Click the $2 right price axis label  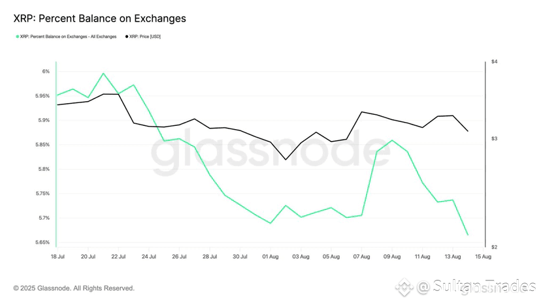[x=495, y=247]
